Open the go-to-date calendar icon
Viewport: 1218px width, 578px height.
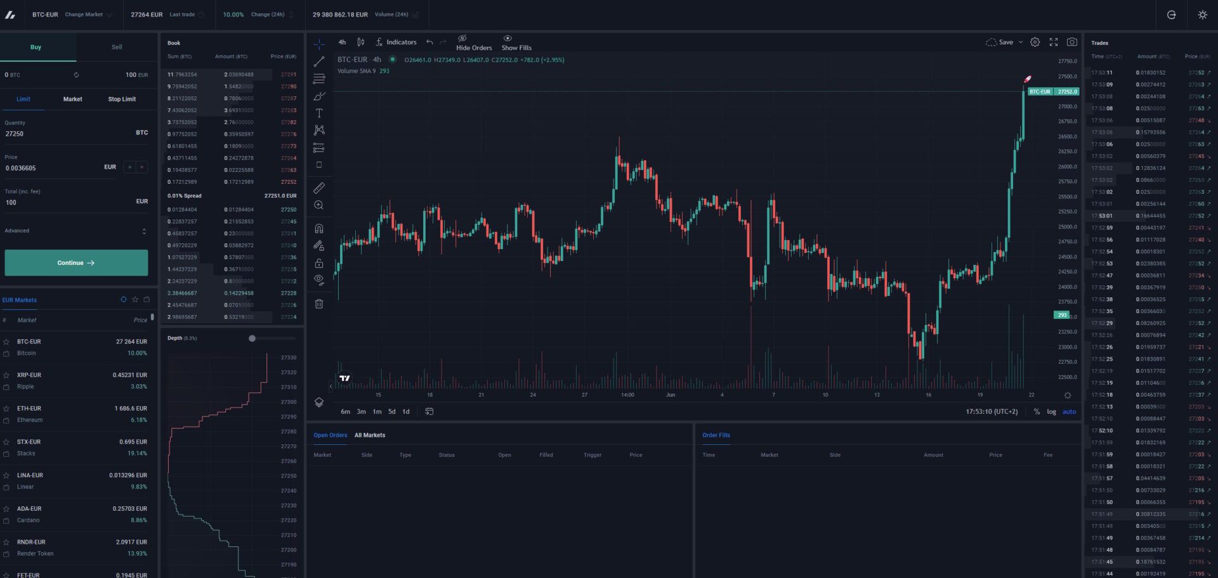click(429, 412)
